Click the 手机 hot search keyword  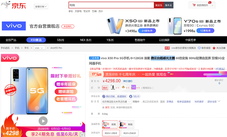click(71, 11)
